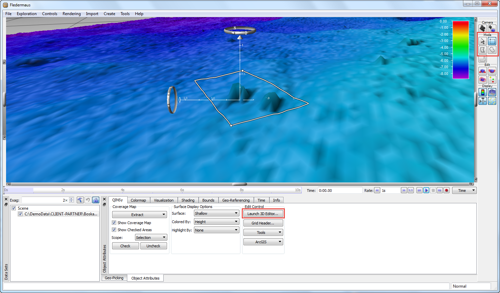Click the blue play button
The image size is (500, 293).
click(426, 190)
